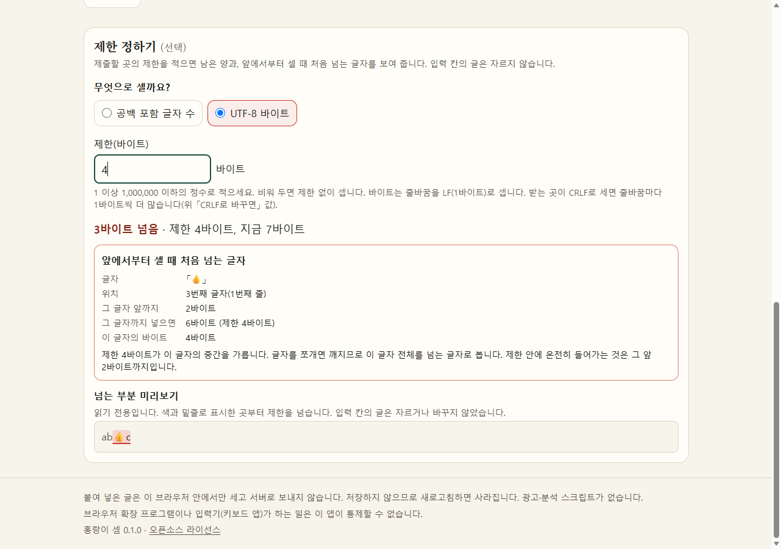
Task: Click the 제한(바이트) field label
Action: [x=121, y=144]
